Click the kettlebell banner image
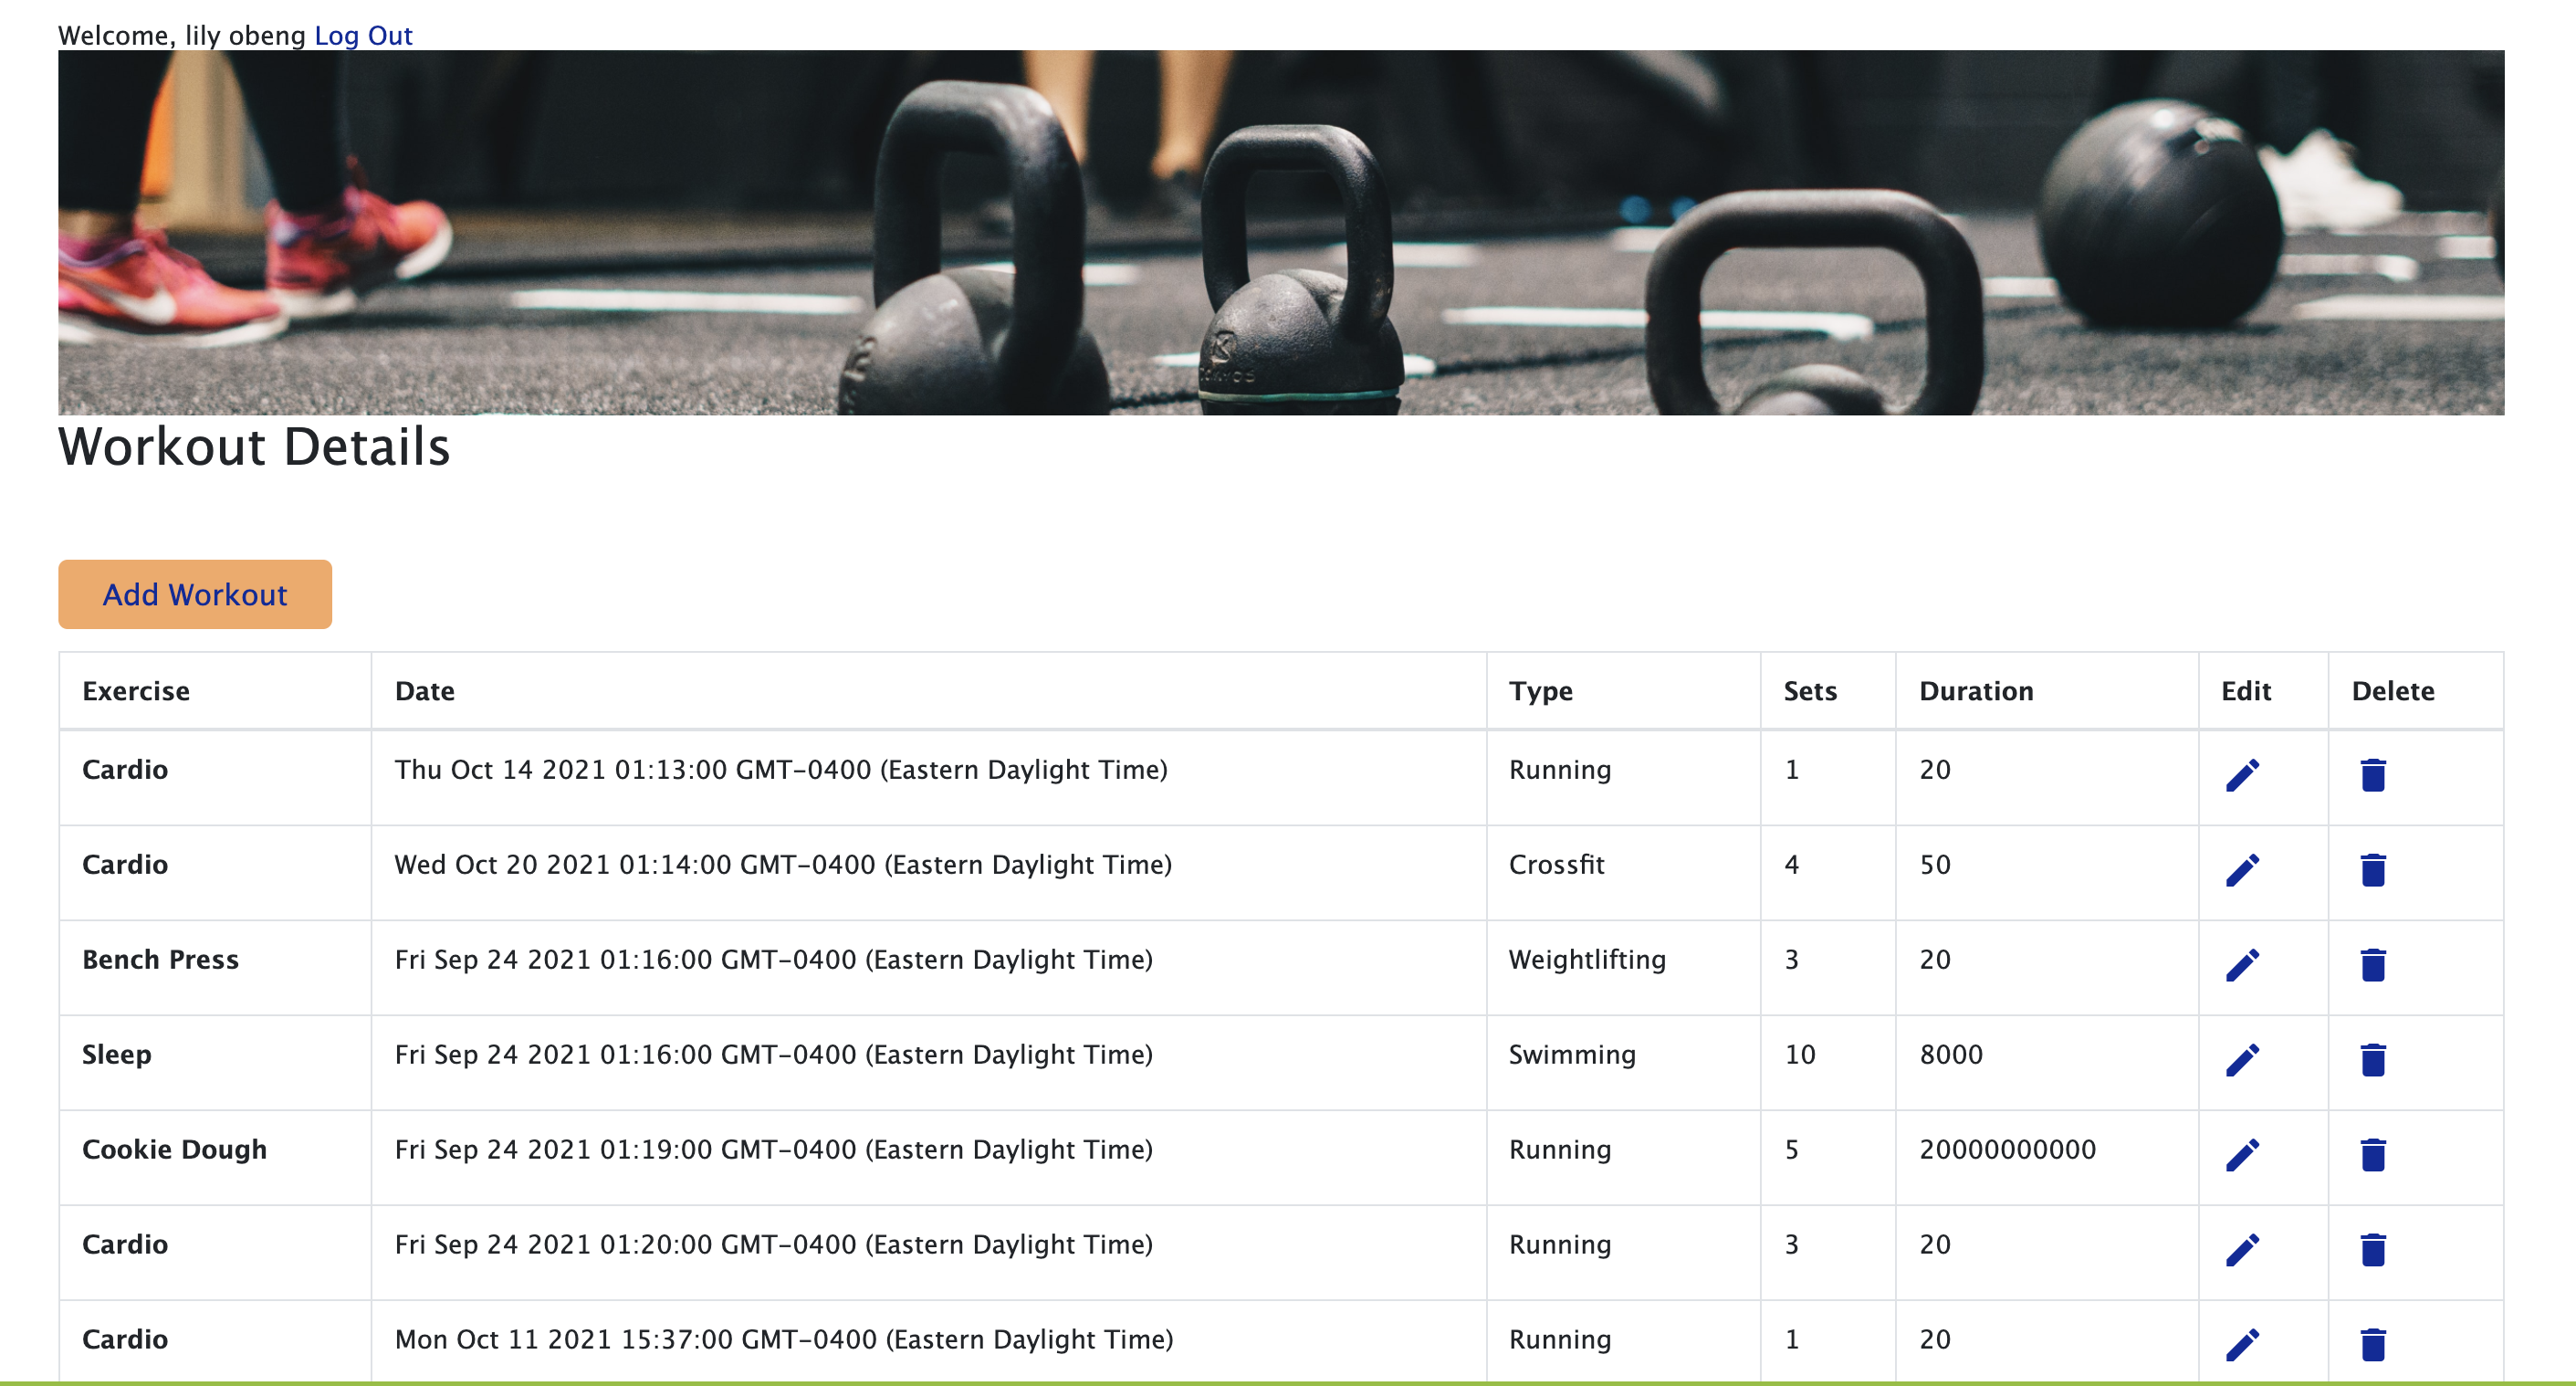2576x1386 pixels. coord(1288,235)
